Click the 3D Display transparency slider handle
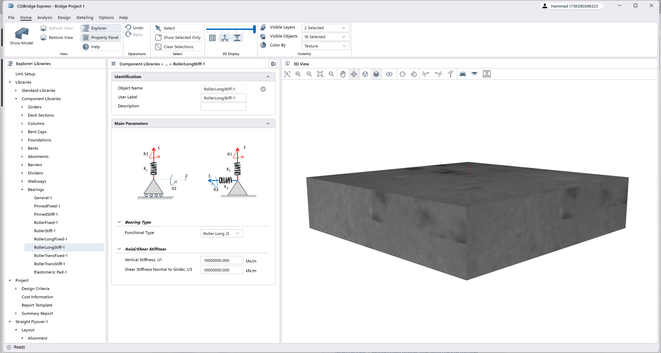661x353 pixels. tap(254, 29)
